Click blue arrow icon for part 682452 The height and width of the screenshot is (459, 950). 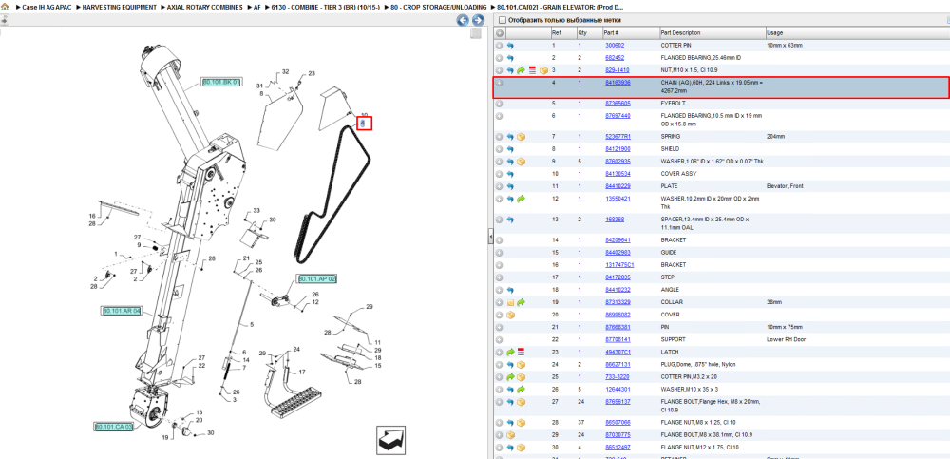pyautogui.click(x=510, y=58)
